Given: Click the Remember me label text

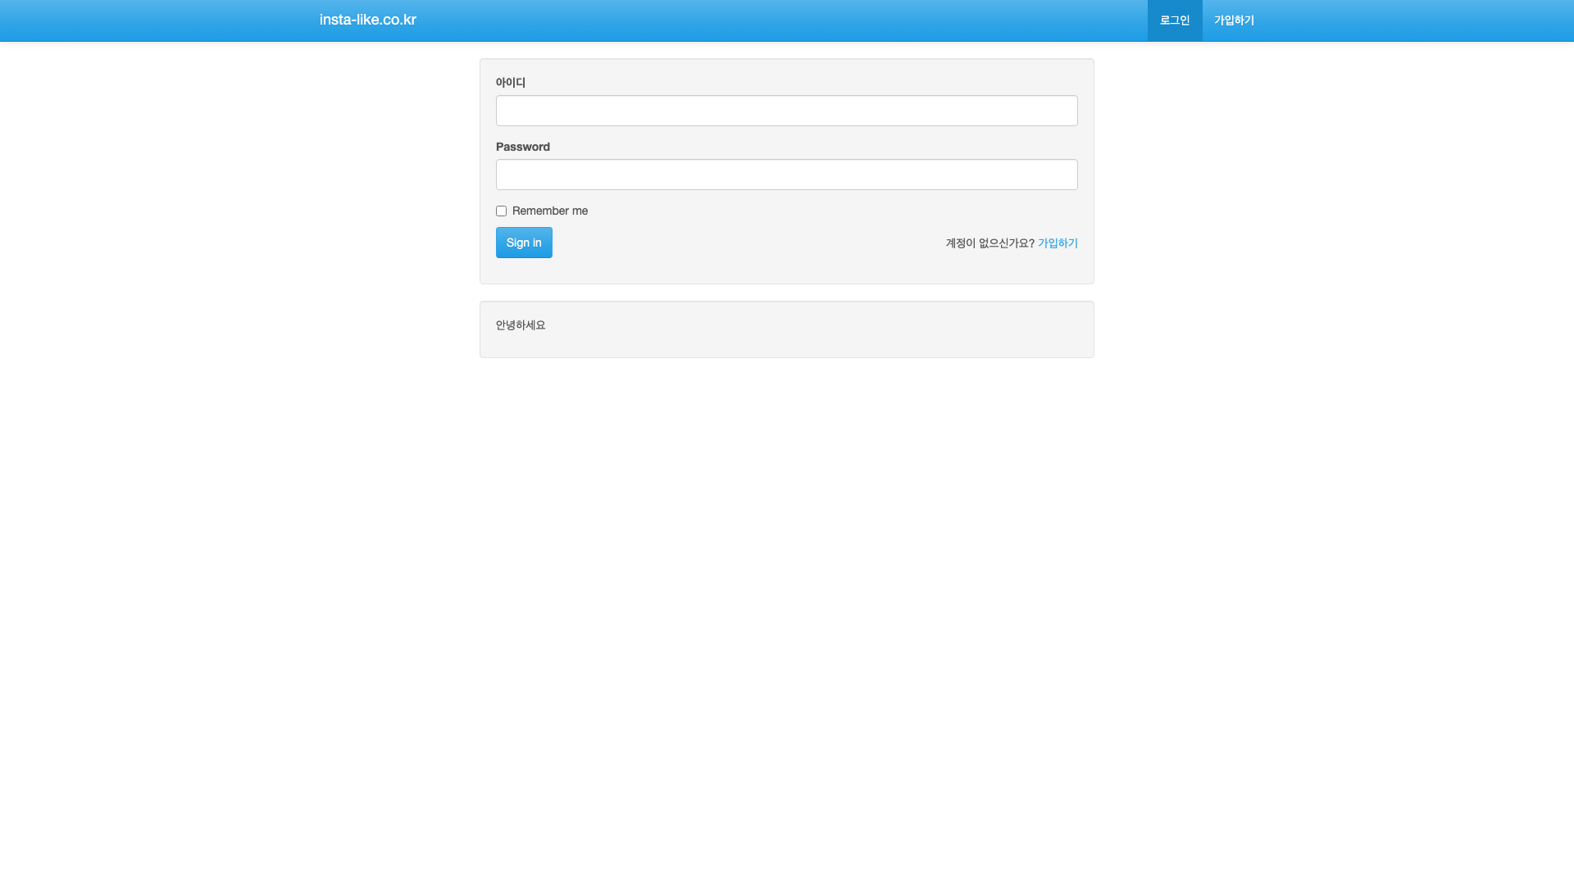Looking at the screenshot, I should [x=549, y=211].
